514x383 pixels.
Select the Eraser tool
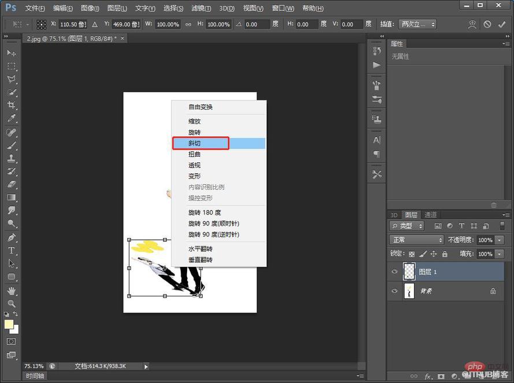click(12, 184)
